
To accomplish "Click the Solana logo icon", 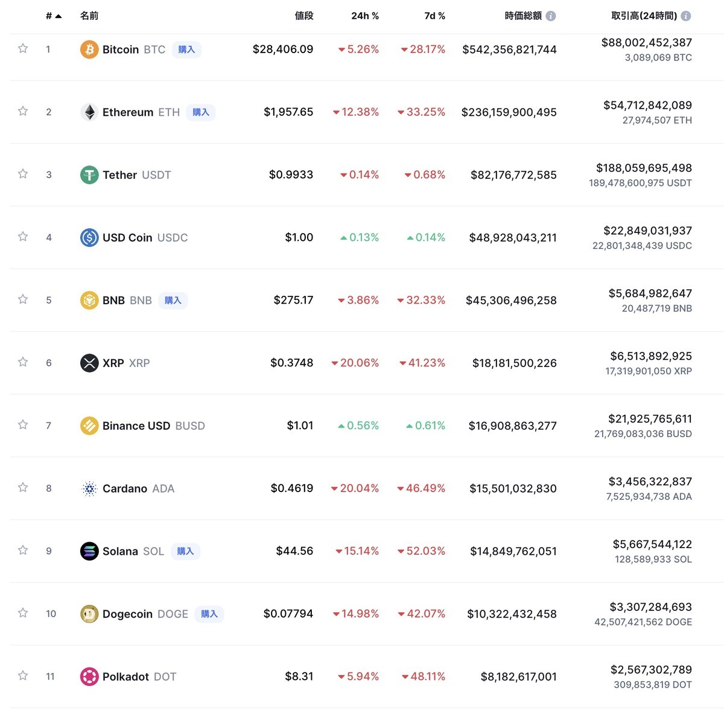I will click(x=89, y=551).
